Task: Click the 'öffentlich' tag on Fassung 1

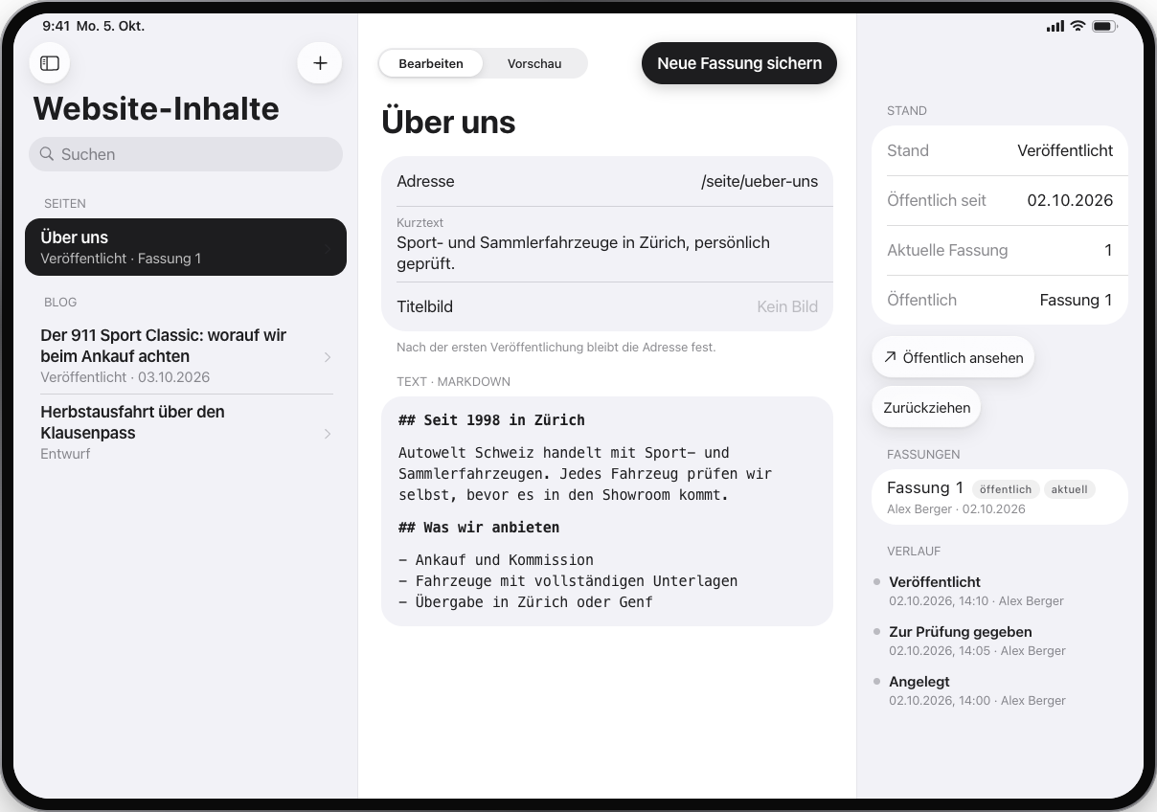Action: pyautogui.click(x=1006, y=489)
